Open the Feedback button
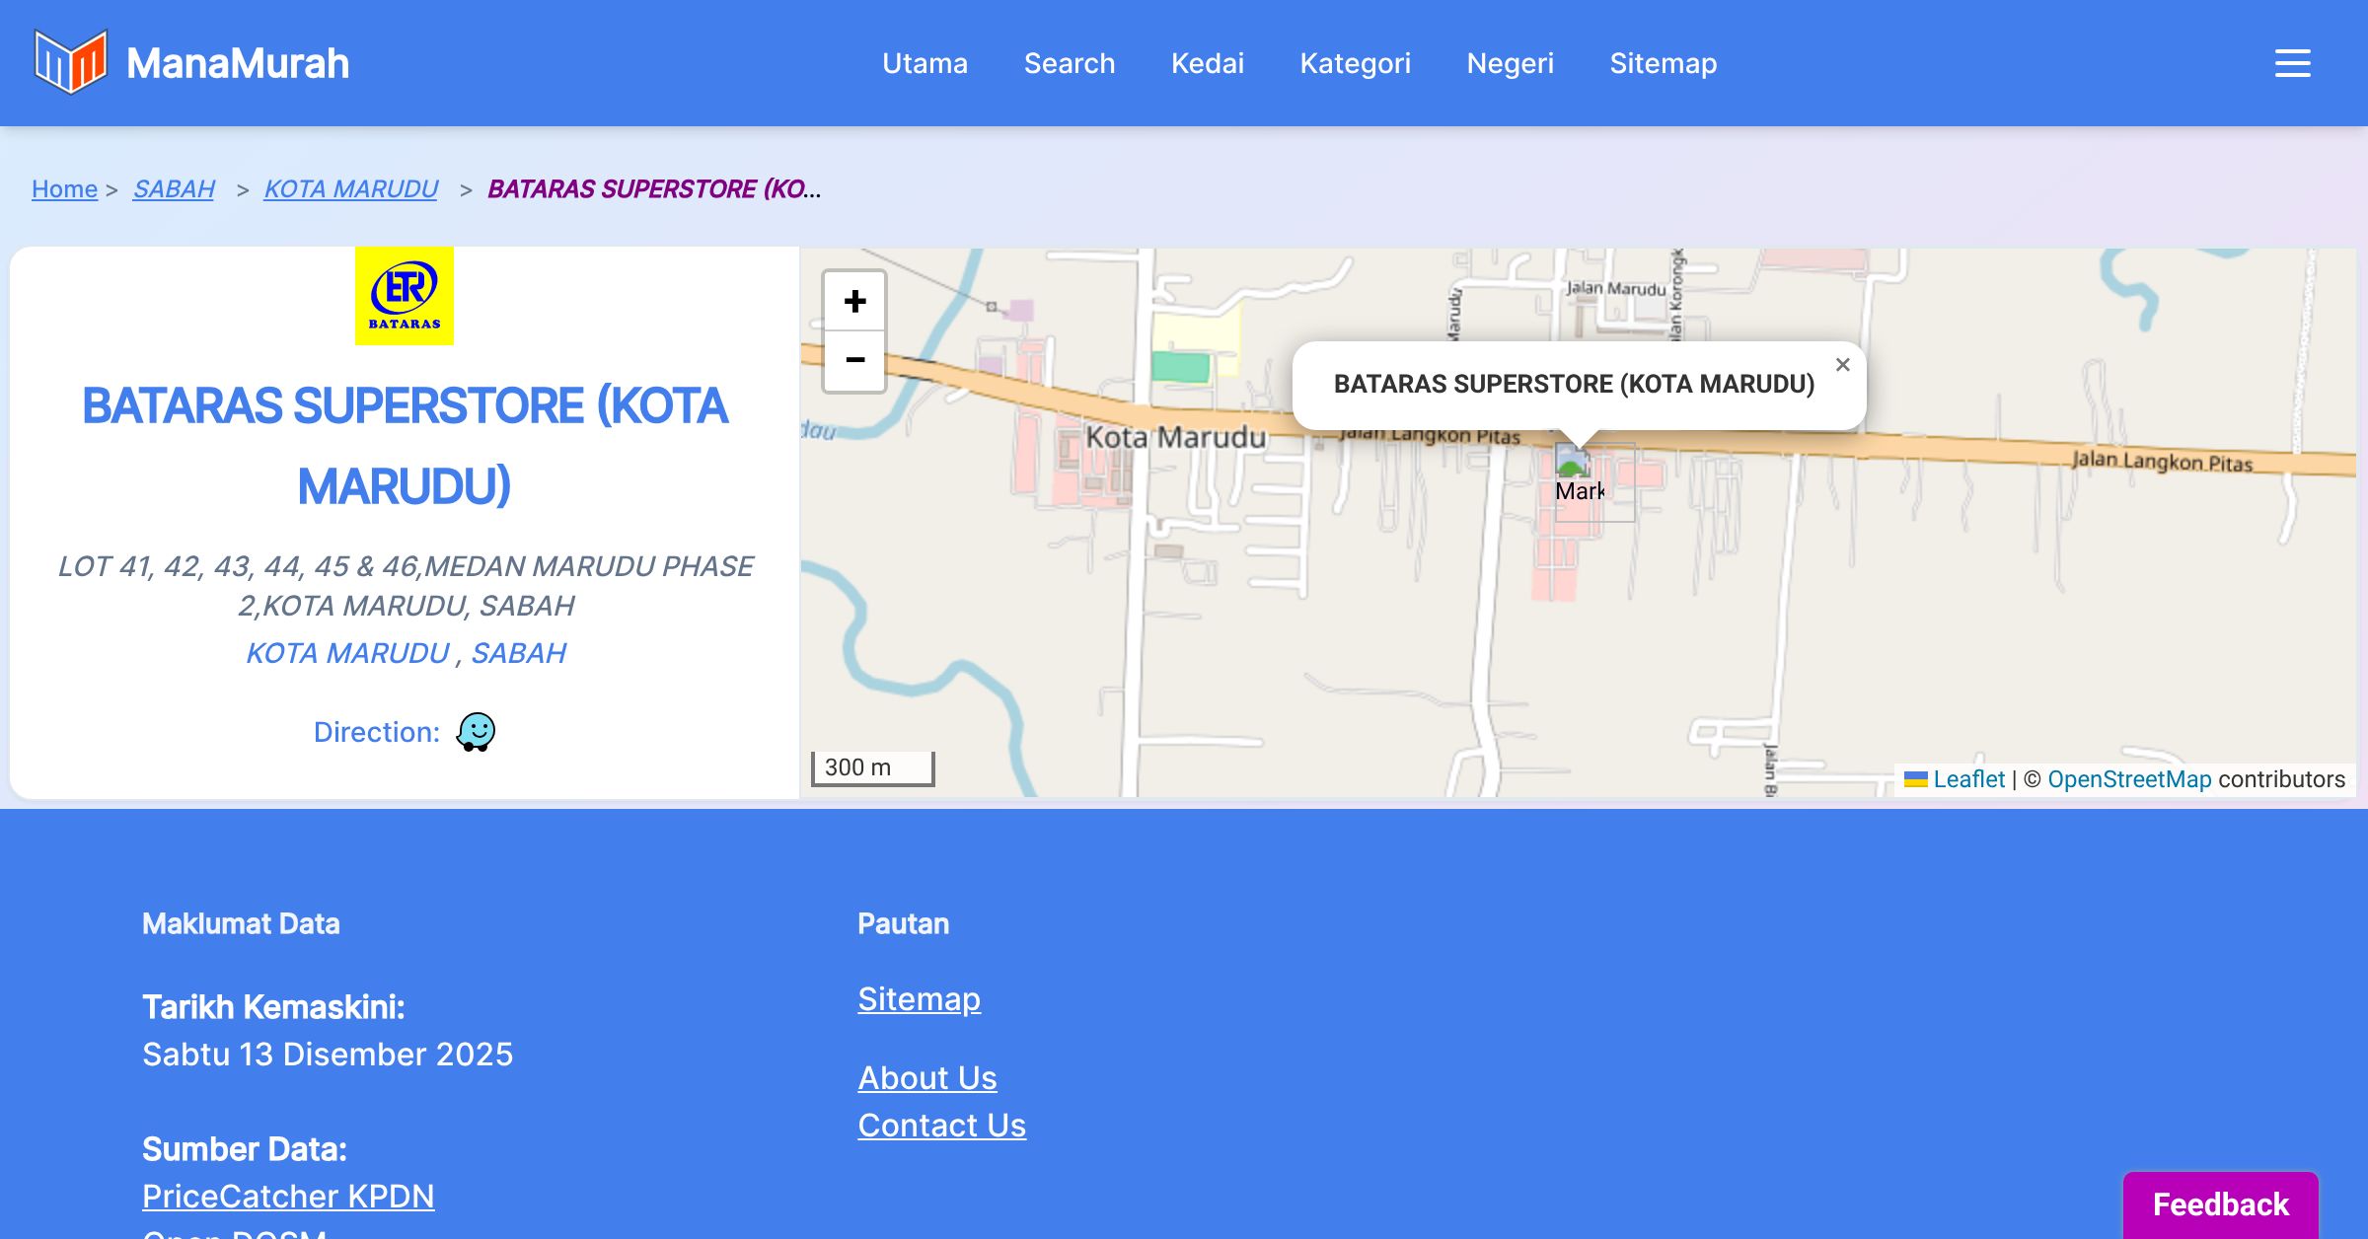2368x1239 pixels. (x=2220, y=1203)
